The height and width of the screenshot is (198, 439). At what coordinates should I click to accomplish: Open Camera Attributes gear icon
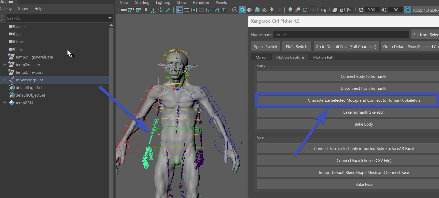138,10
